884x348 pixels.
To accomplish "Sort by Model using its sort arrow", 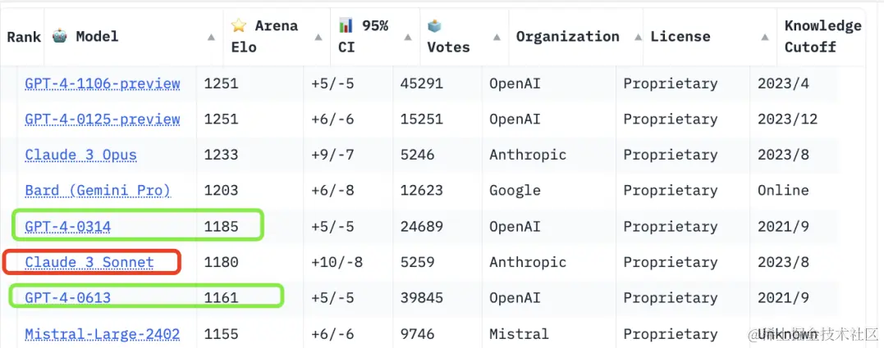I will pyautogui.click(x=213, y=37).
